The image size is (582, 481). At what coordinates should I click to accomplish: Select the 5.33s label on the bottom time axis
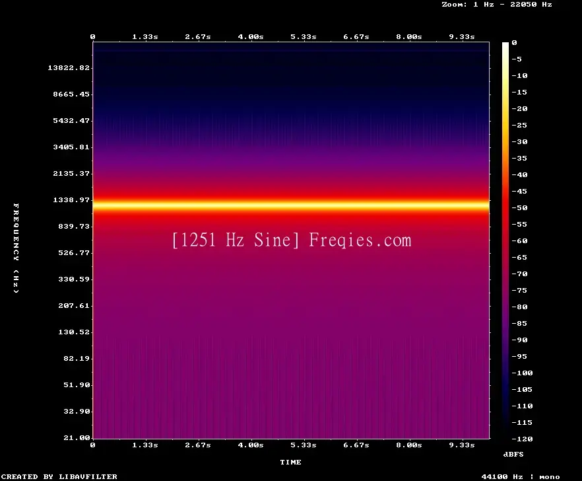pos(304,445)
